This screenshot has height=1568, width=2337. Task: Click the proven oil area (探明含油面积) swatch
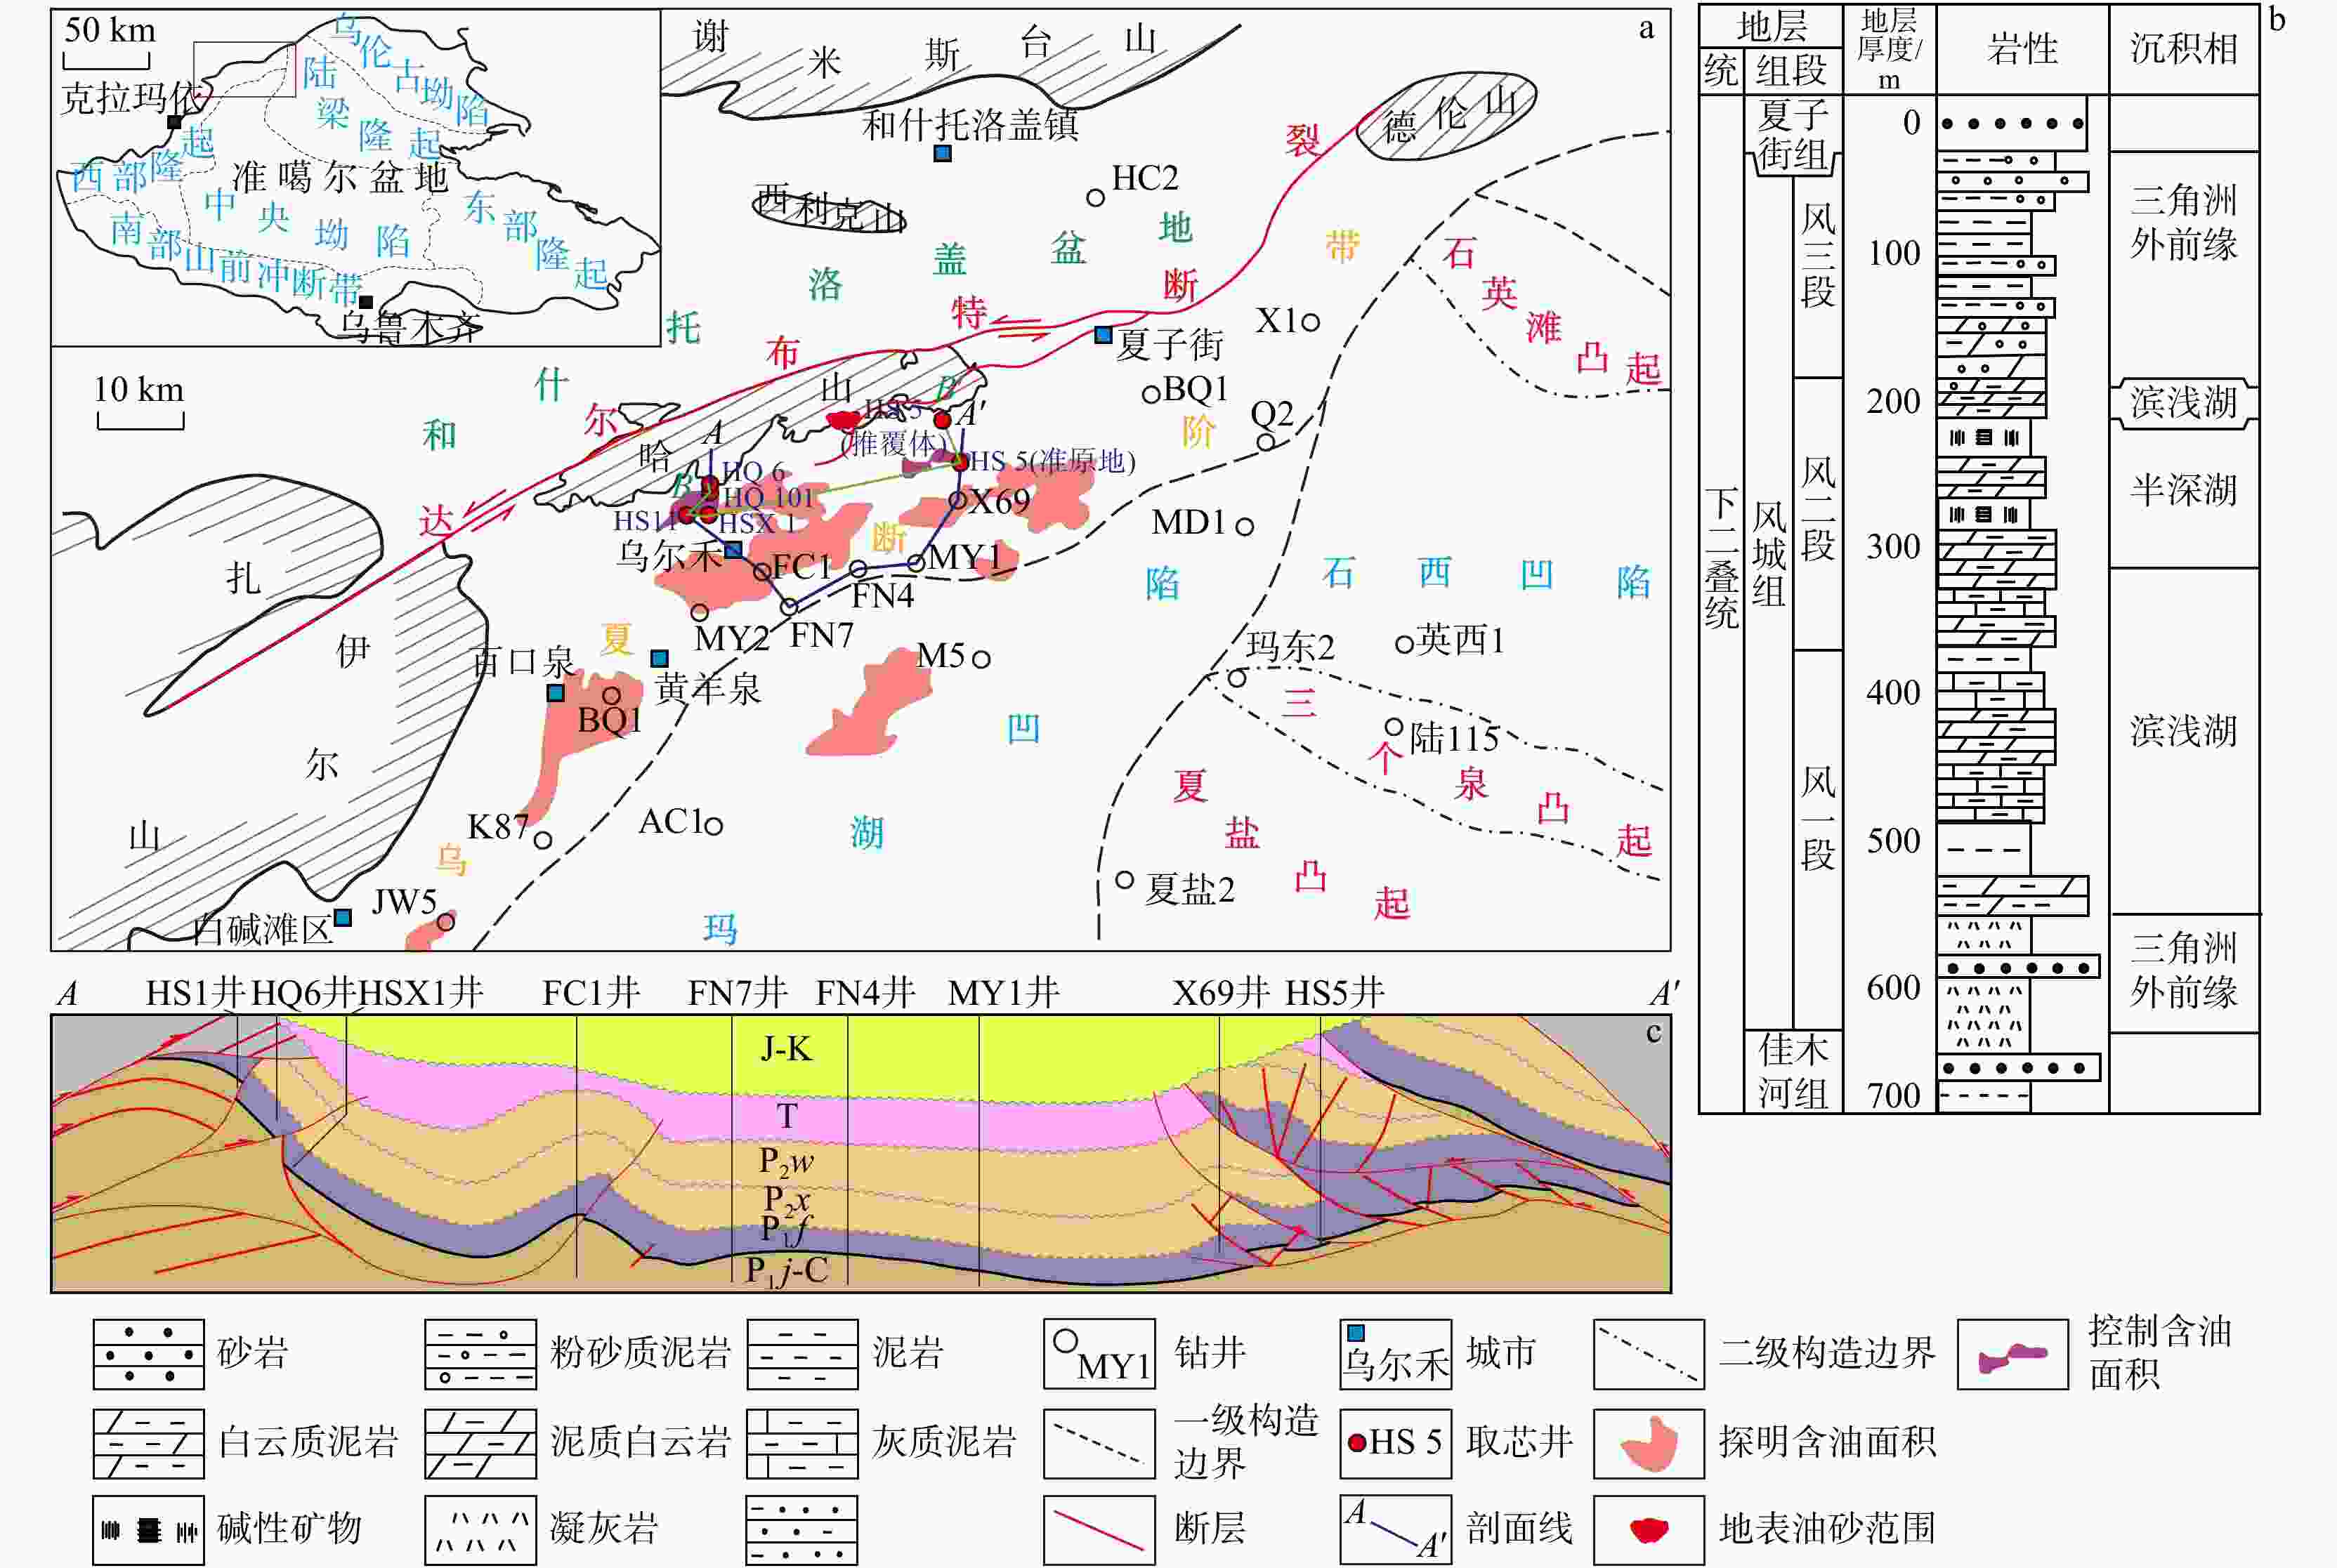point(1649,1443)
